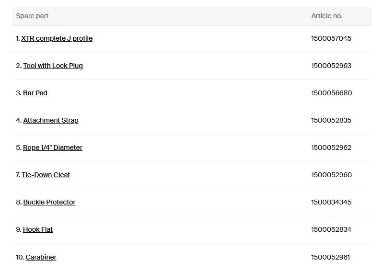Click the Article no. column header

326,16
